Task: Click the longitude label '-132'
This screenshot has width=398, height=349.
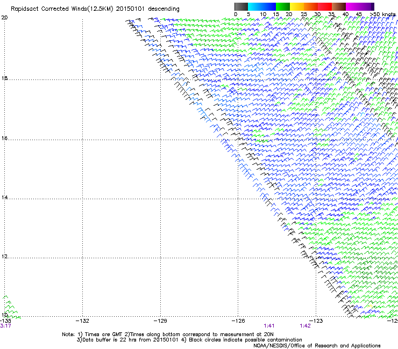Action: point(82,321)
